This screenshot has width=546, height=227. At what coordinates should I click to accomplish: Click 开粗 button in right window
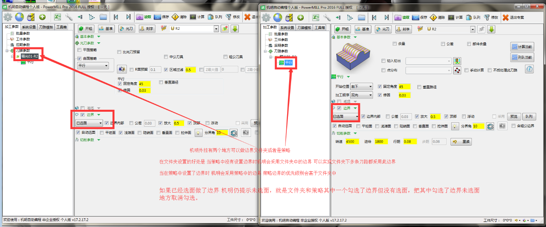343,29
